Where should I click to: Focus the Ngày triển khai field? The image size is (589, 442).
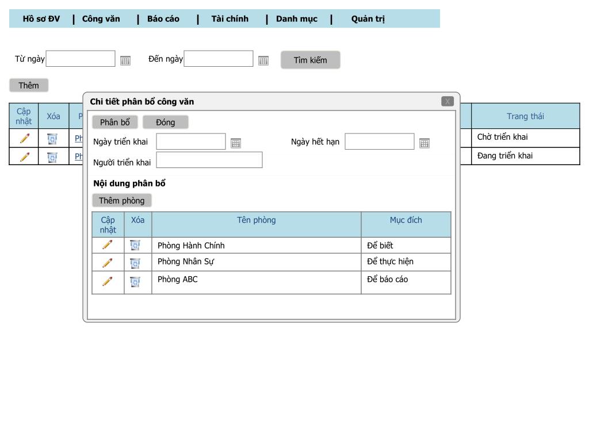point(191,142)
